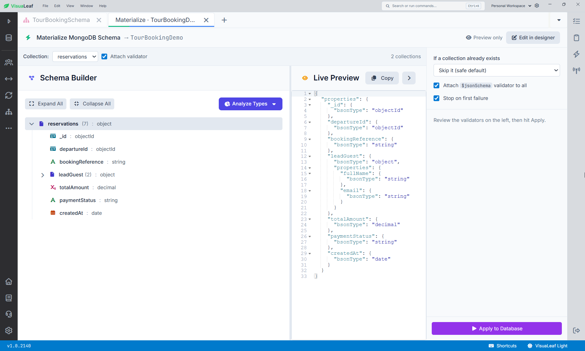
Task: Close the TourBookingSchema tab
Action: tap(99, 20)
